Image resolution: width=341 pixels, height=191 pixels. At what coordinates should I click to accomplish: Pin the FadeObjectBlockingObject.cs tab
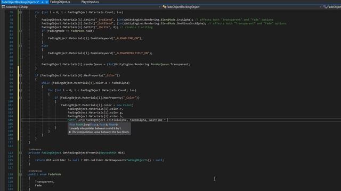[43, 2]
